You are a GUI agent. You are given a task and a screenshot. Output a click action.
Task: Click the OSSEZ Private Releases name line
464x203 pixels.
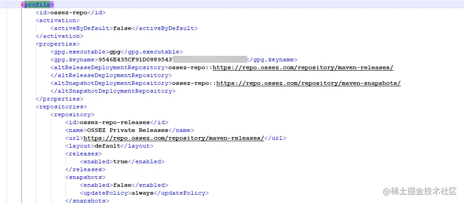(130, 130)
